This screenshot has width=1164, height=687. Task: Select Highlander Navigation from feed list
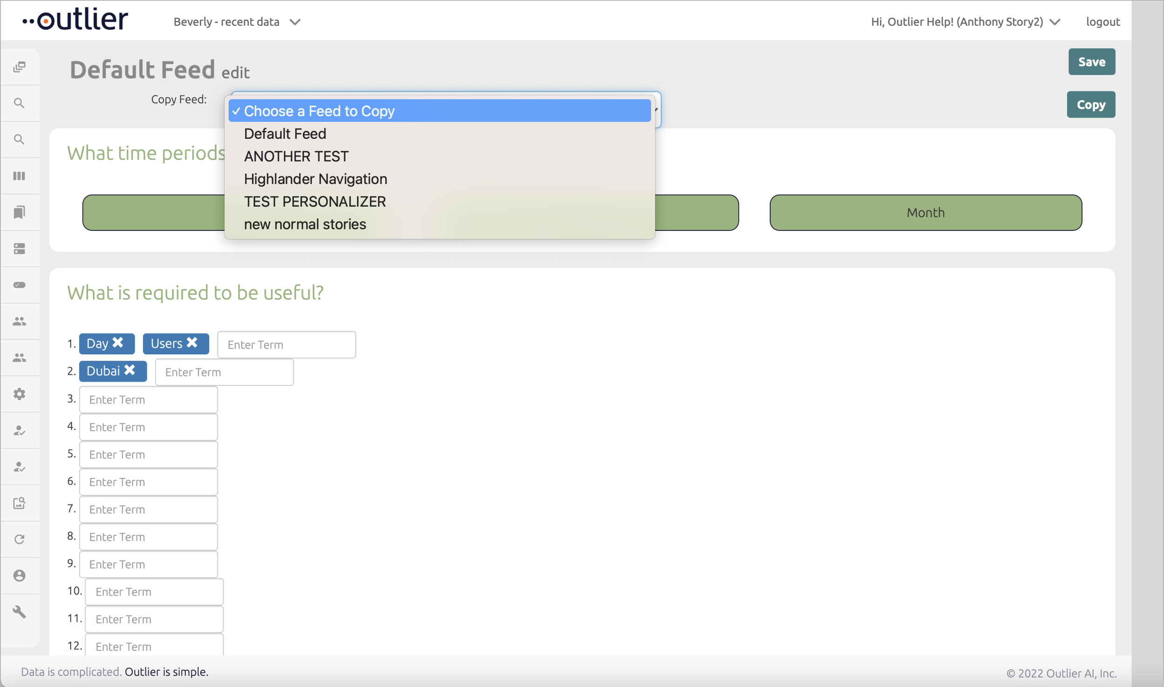(x=315, y=179)
